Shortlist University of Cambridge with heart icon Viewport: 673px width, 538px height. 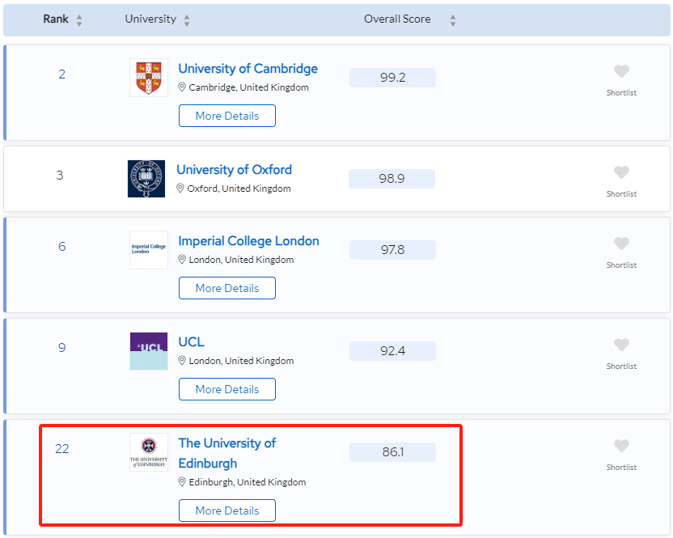[x=621, y=71]
